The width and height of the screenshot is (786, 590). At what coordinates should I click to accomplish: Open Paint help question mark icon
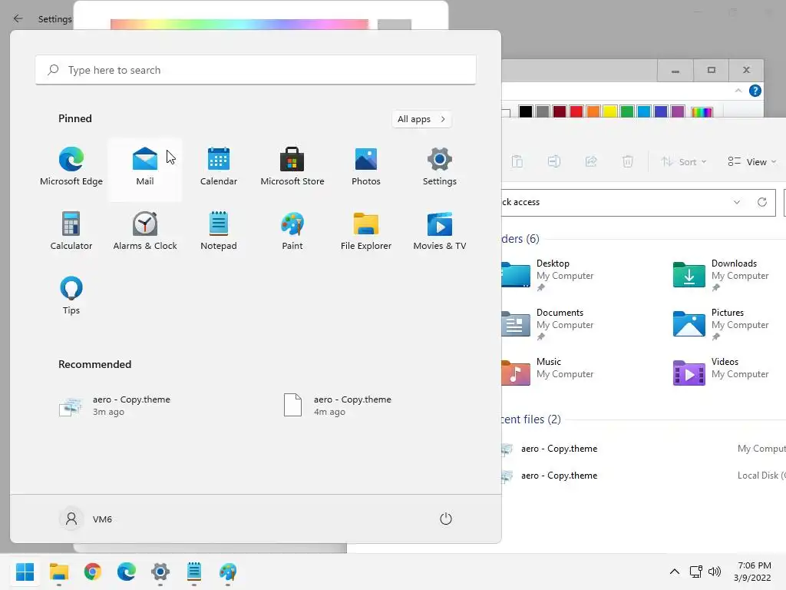pos(755,91)
